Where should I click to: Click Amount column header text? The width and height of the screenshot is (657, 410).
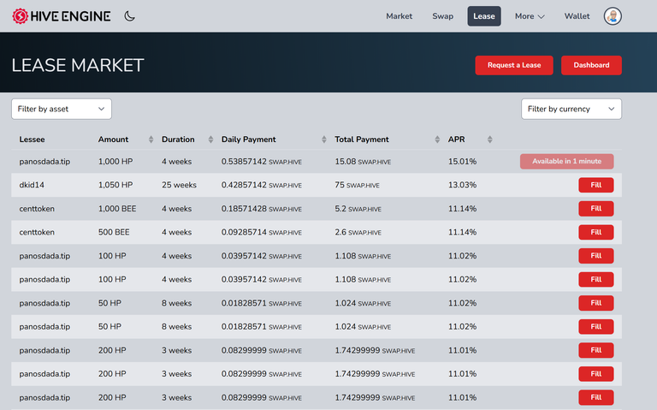click(x=113, y=140)
